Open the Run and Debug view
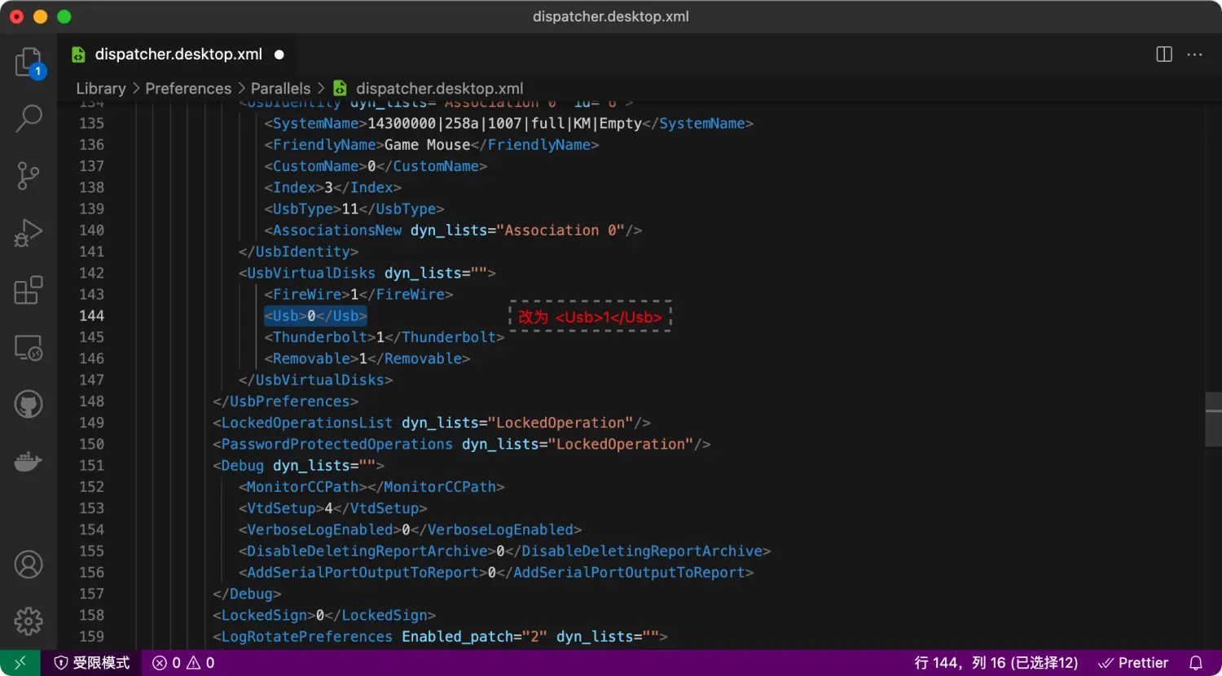 pyautogui.click(x=29, y=233)
